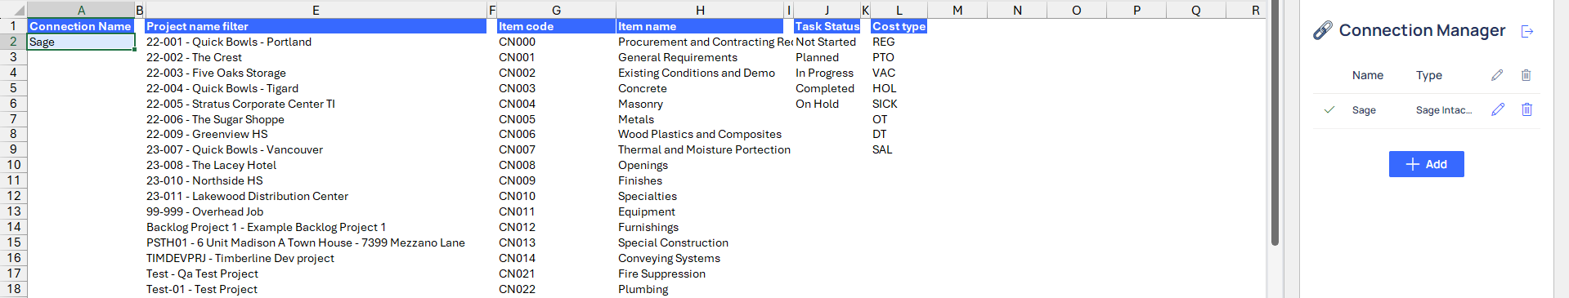Click the gray pencil icon in the header row
Screen dimensions: 1569x298
click(x=1497, y=75)
